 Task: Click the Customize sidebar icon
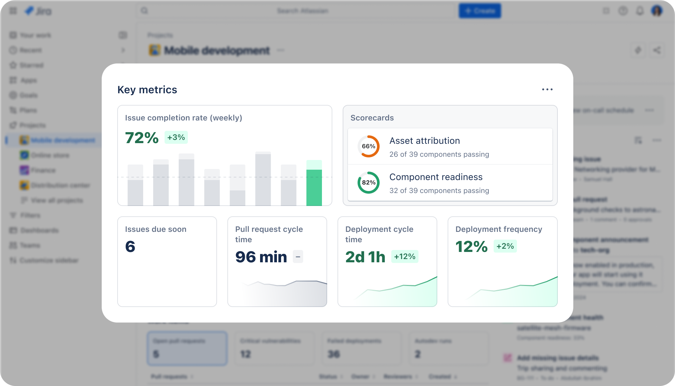tap(13, 260)
